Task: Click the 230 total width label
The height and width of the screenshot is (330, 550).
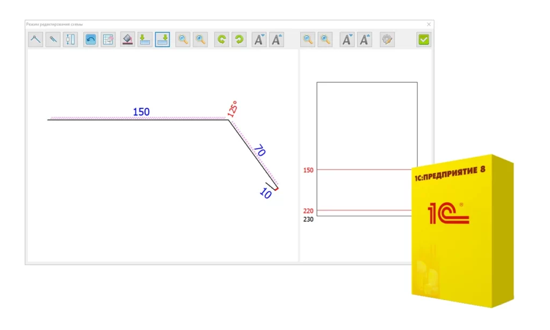Action: pos(308,219)
